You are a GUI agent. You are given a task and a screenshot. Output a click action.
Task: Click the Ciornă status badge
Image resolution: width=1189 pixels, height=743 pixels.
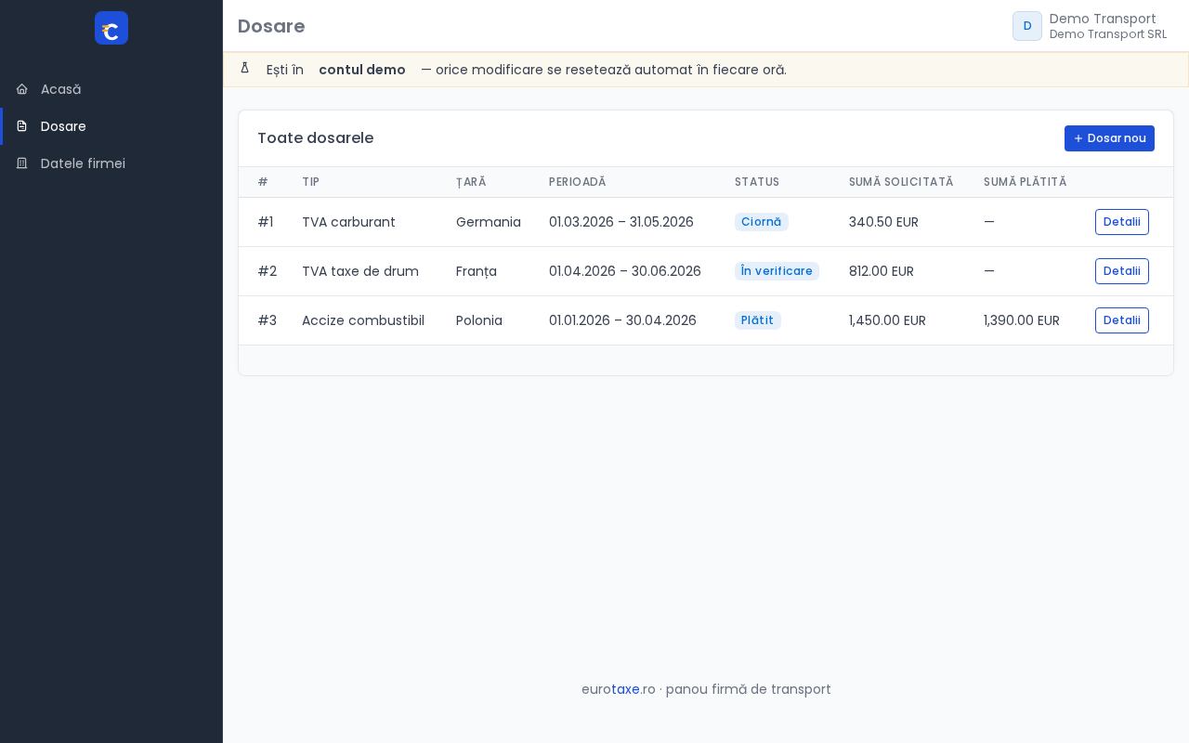click(x=761, y=222)
